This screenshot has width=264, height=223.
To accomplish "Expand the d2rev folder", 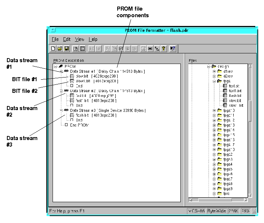I will [x=214, y=76].
